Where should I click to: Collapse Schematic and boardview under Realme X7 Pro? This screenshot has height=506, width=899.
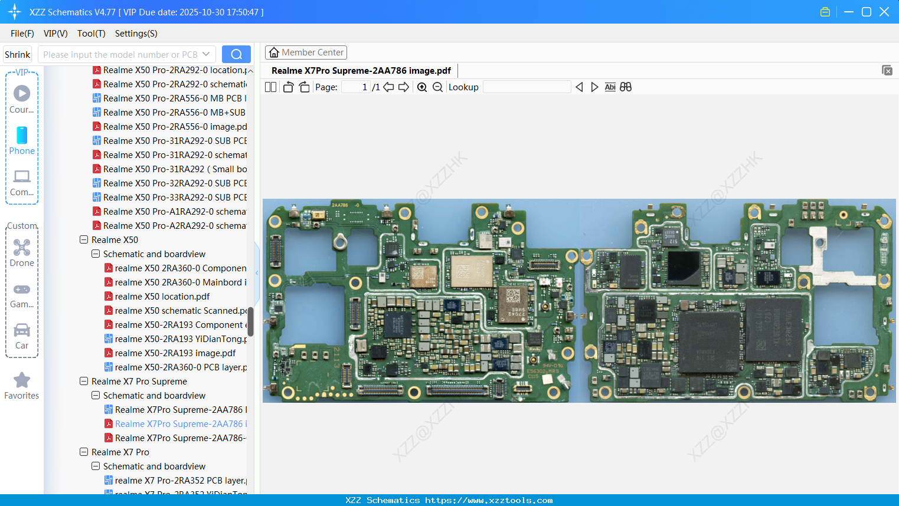tap(96, 466)
